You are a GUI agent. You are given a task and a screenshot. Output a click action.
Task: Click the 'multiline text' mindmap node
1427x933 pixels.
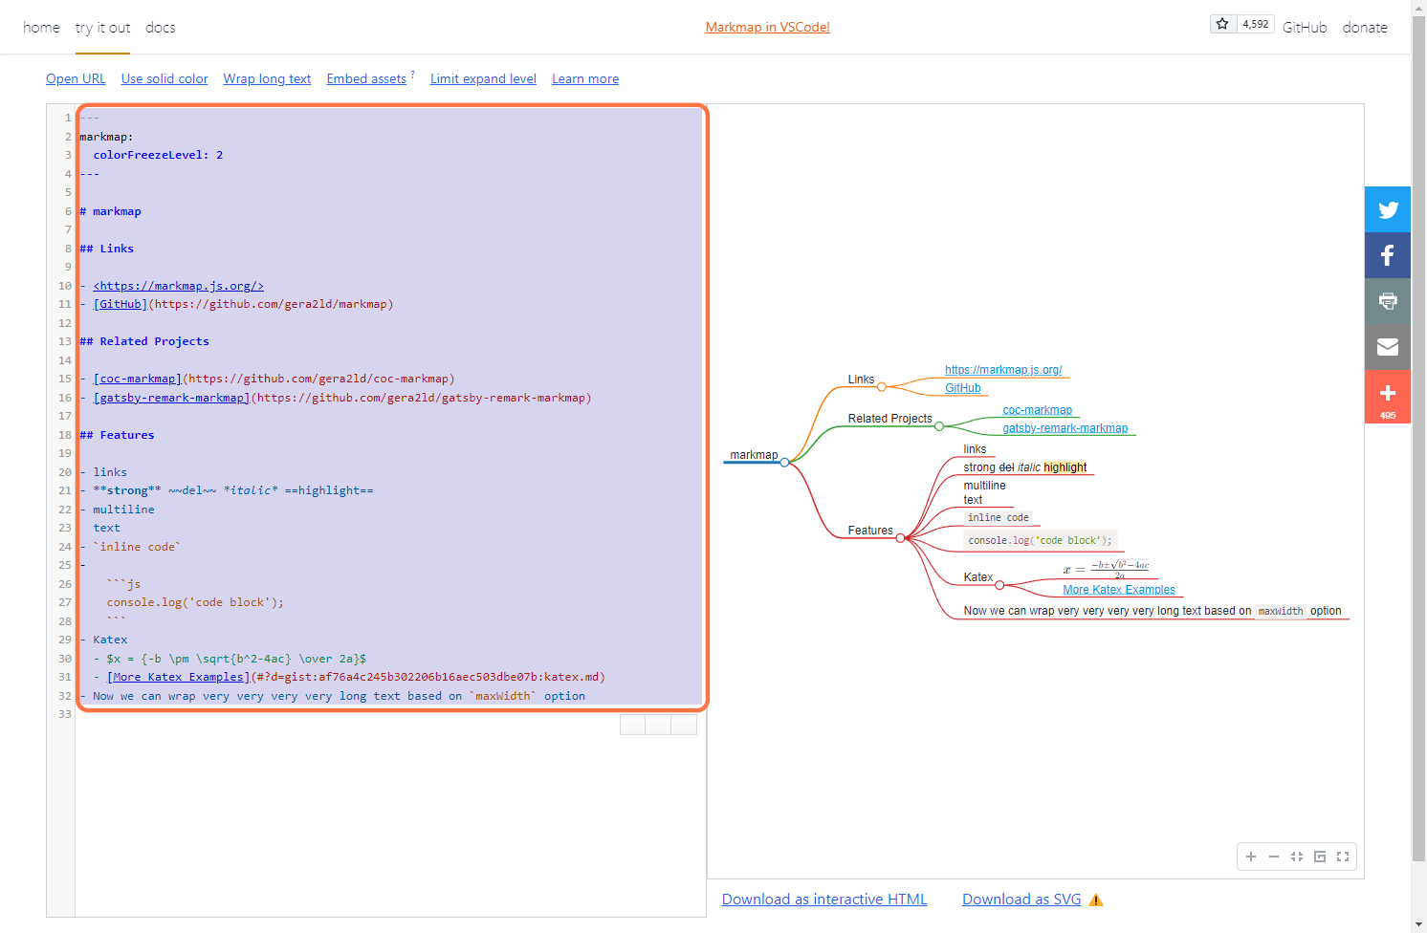(x=984, y=492)
